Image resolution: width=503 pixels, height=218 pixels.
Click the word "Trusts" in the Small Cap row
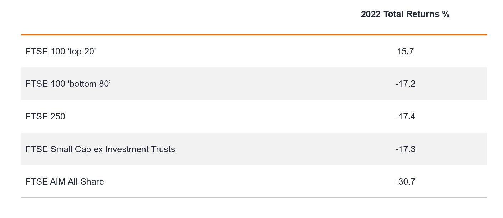163,149
